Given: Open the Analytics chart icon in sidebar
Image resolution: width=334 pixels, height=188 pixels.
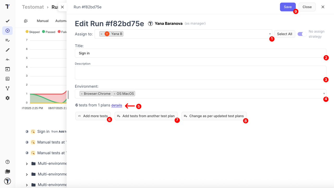Looking at the screenshot, I should (x=8, y=79).
